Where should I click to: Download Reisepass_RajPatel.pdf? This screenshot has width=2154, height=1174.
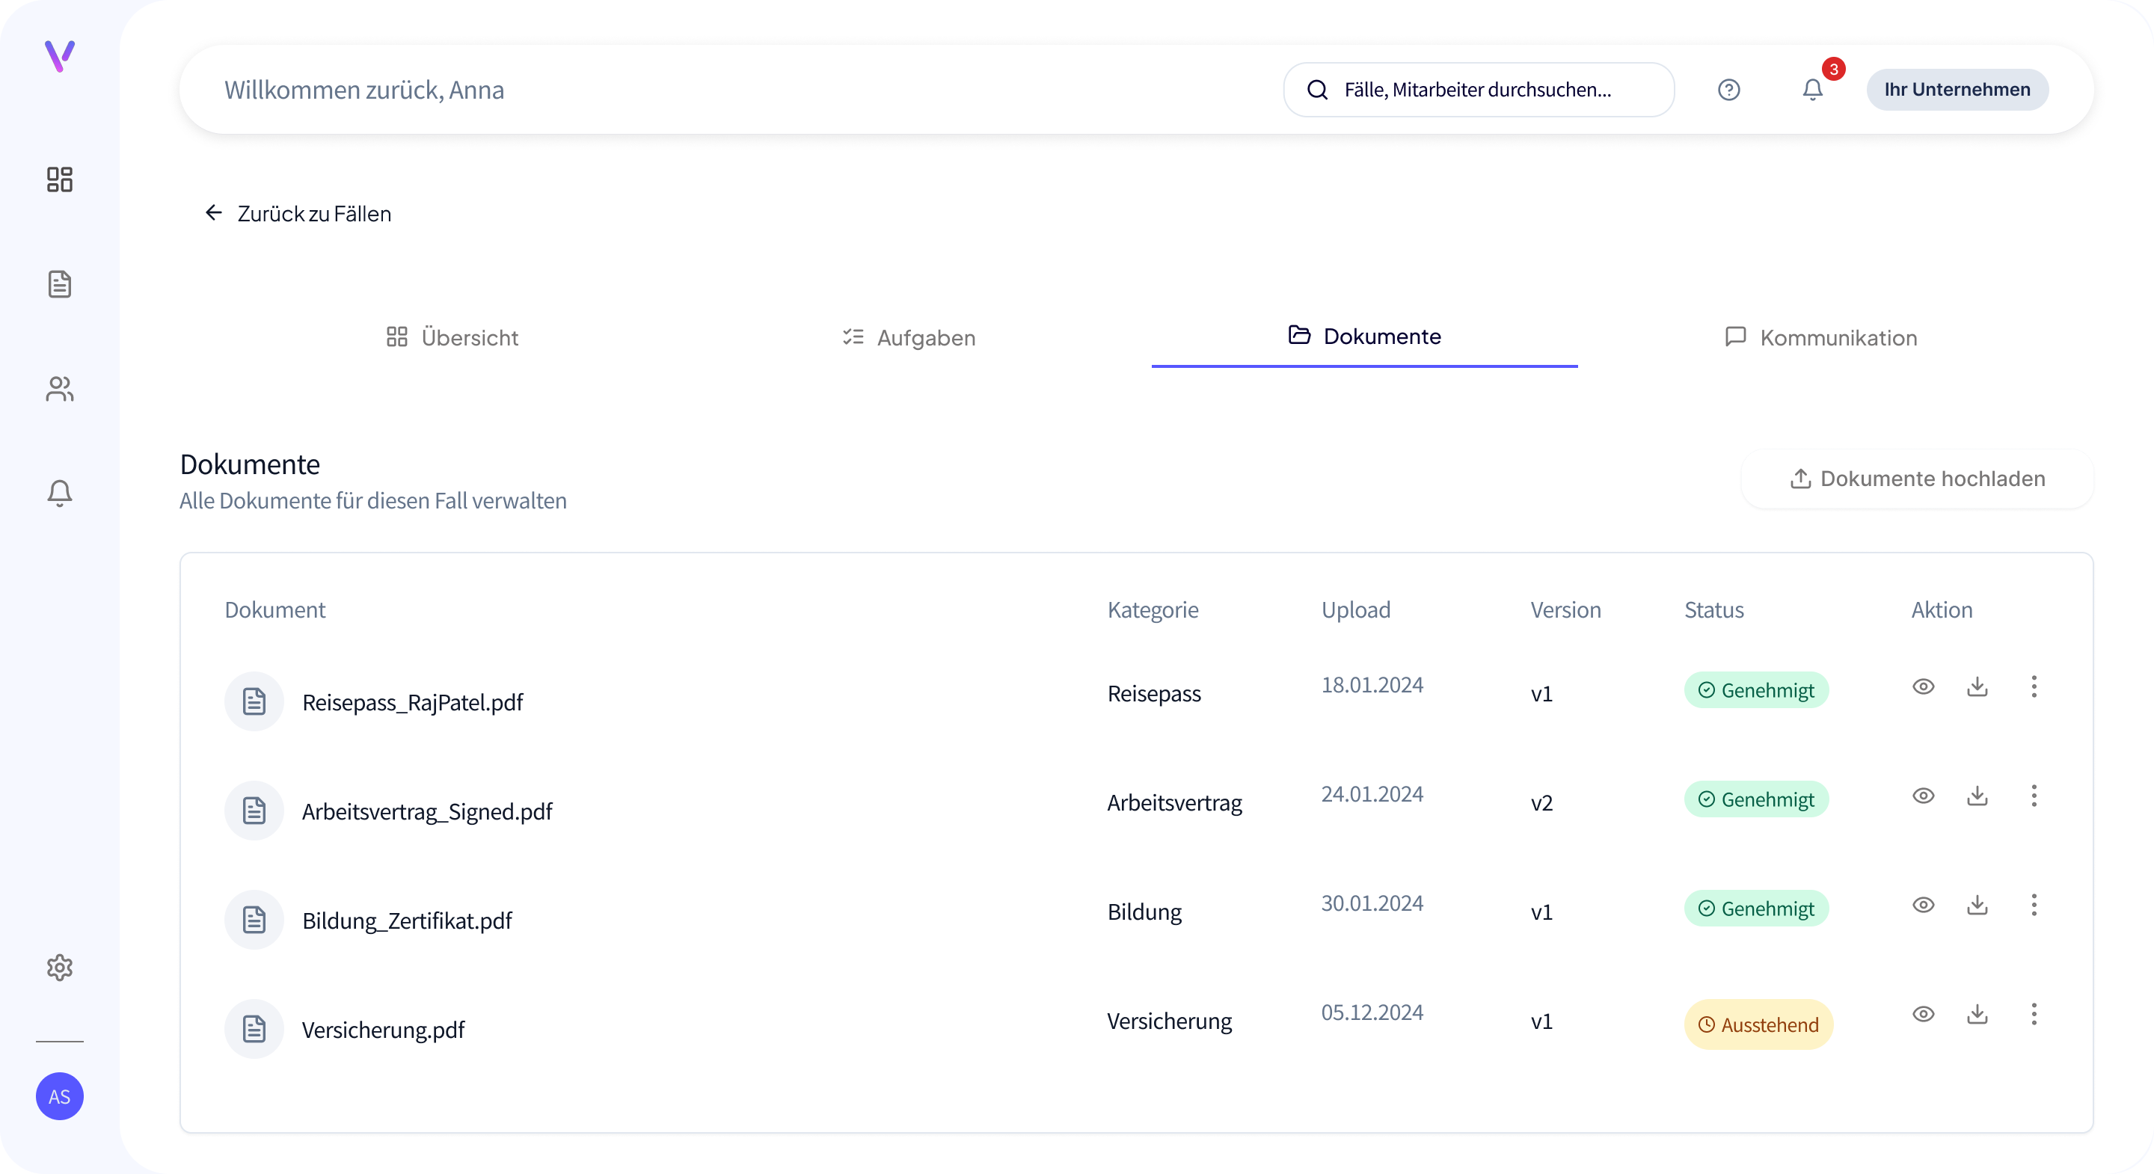click(x=1977, y=686)
